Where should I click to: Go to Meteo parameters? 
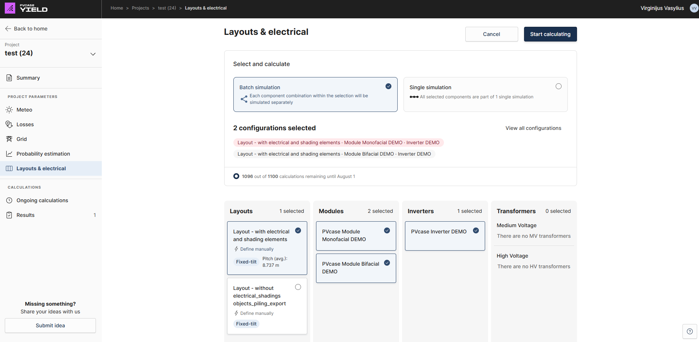(51, 110)
